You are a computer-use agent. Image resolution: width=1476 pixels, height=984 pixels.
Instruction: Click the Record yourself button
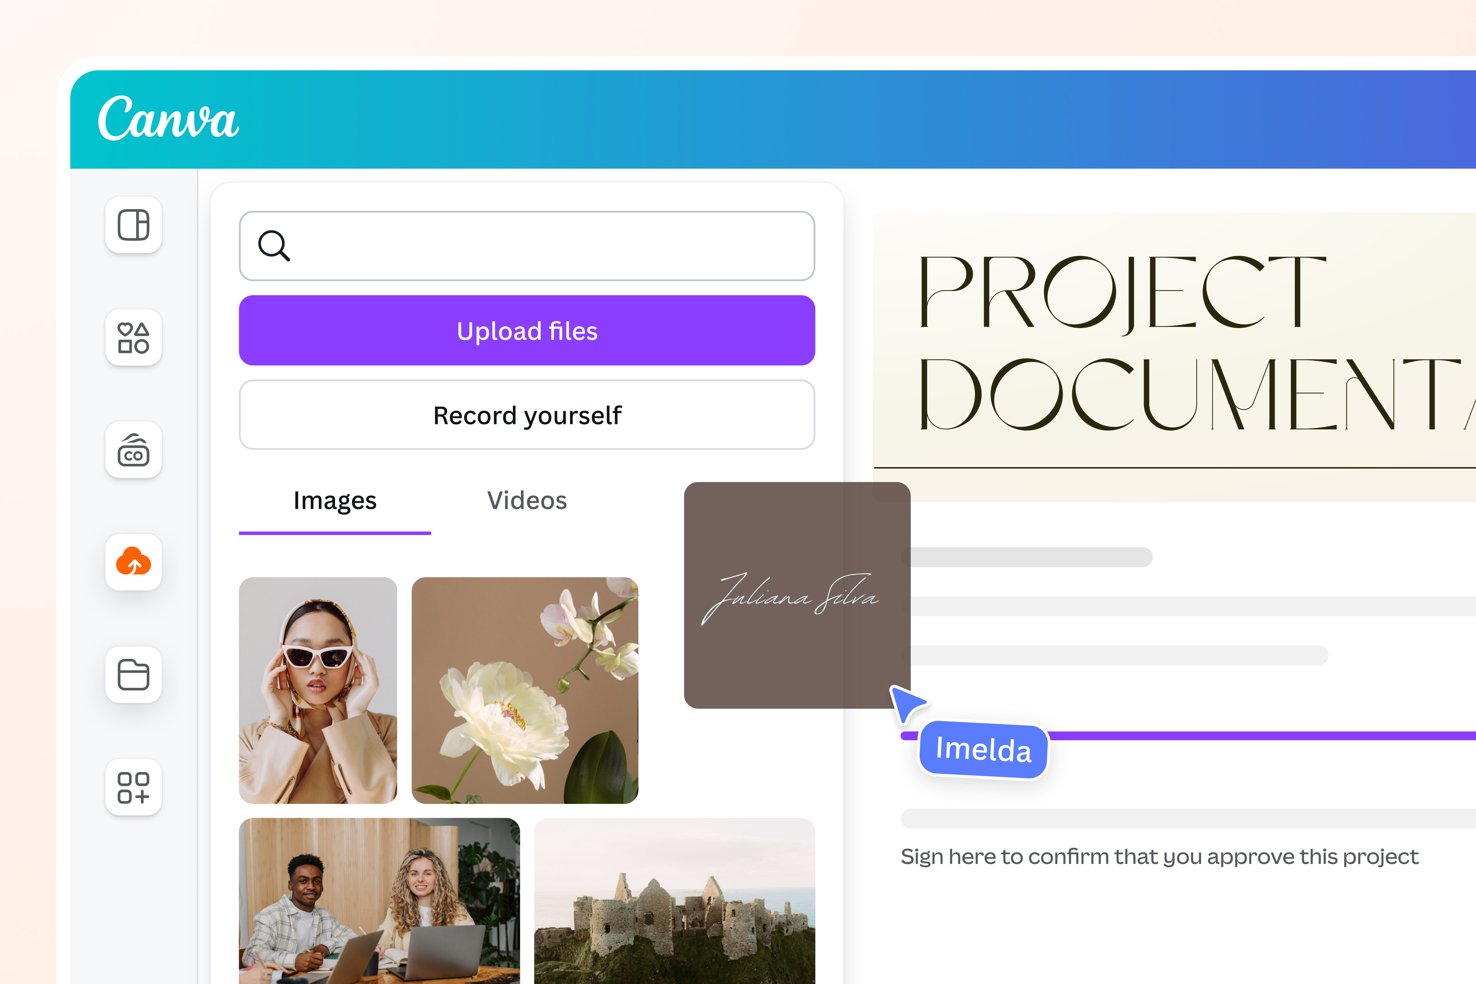click(x=526, y=415)
